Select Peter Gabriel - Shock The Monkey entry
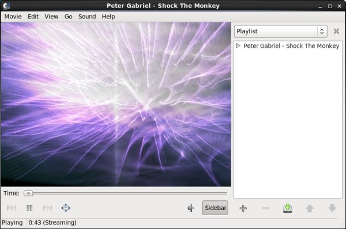The image size is (346, 229). 288,46
